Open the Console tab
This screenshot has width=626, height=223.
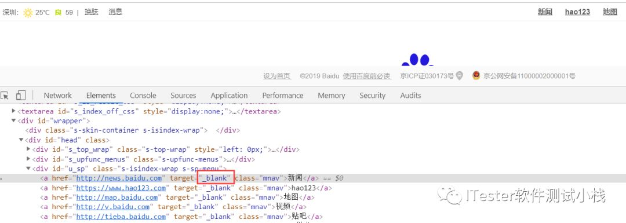click(143, 96)
